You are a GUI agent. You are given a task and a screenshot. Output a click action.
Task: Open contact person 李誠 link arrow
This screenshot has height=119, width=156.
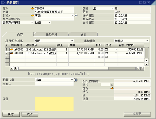32,16
